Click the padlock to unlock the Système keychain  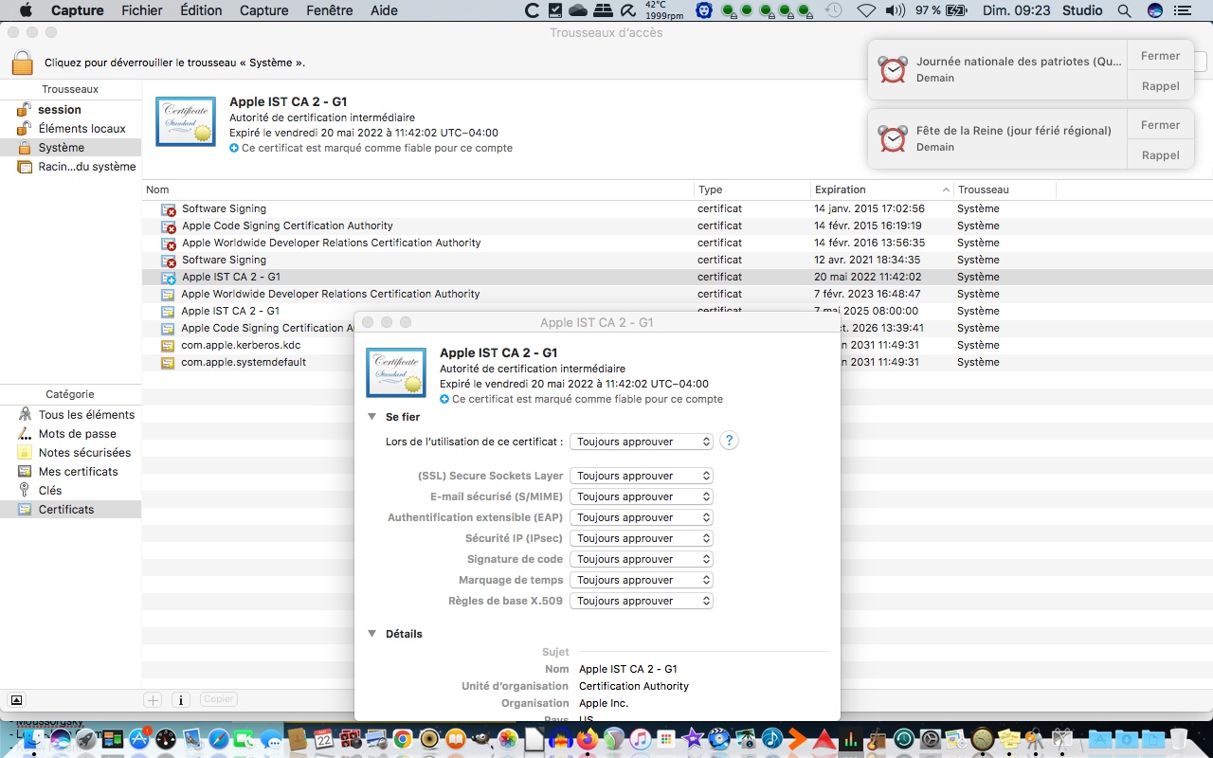[x=22, y=63]
